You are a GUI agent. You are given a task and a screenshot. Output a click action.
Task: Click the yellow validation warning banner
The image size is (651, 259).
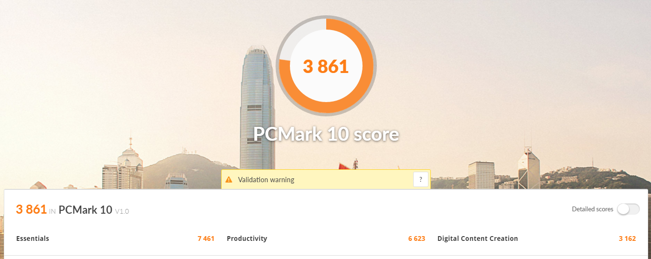tap(326, 179)
